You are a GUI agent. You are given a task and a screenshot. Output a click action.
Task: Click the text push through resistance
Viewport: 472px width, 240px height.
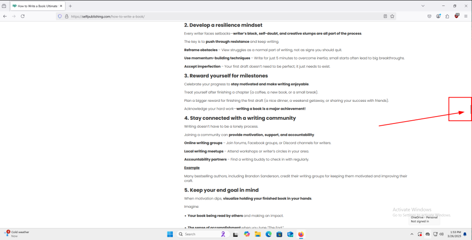tap(227, 41)
